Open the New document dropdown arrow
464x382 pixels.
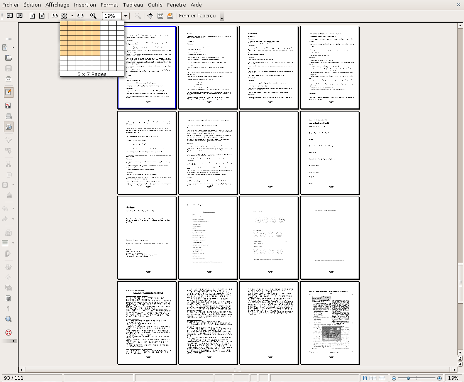click(14, 47)
